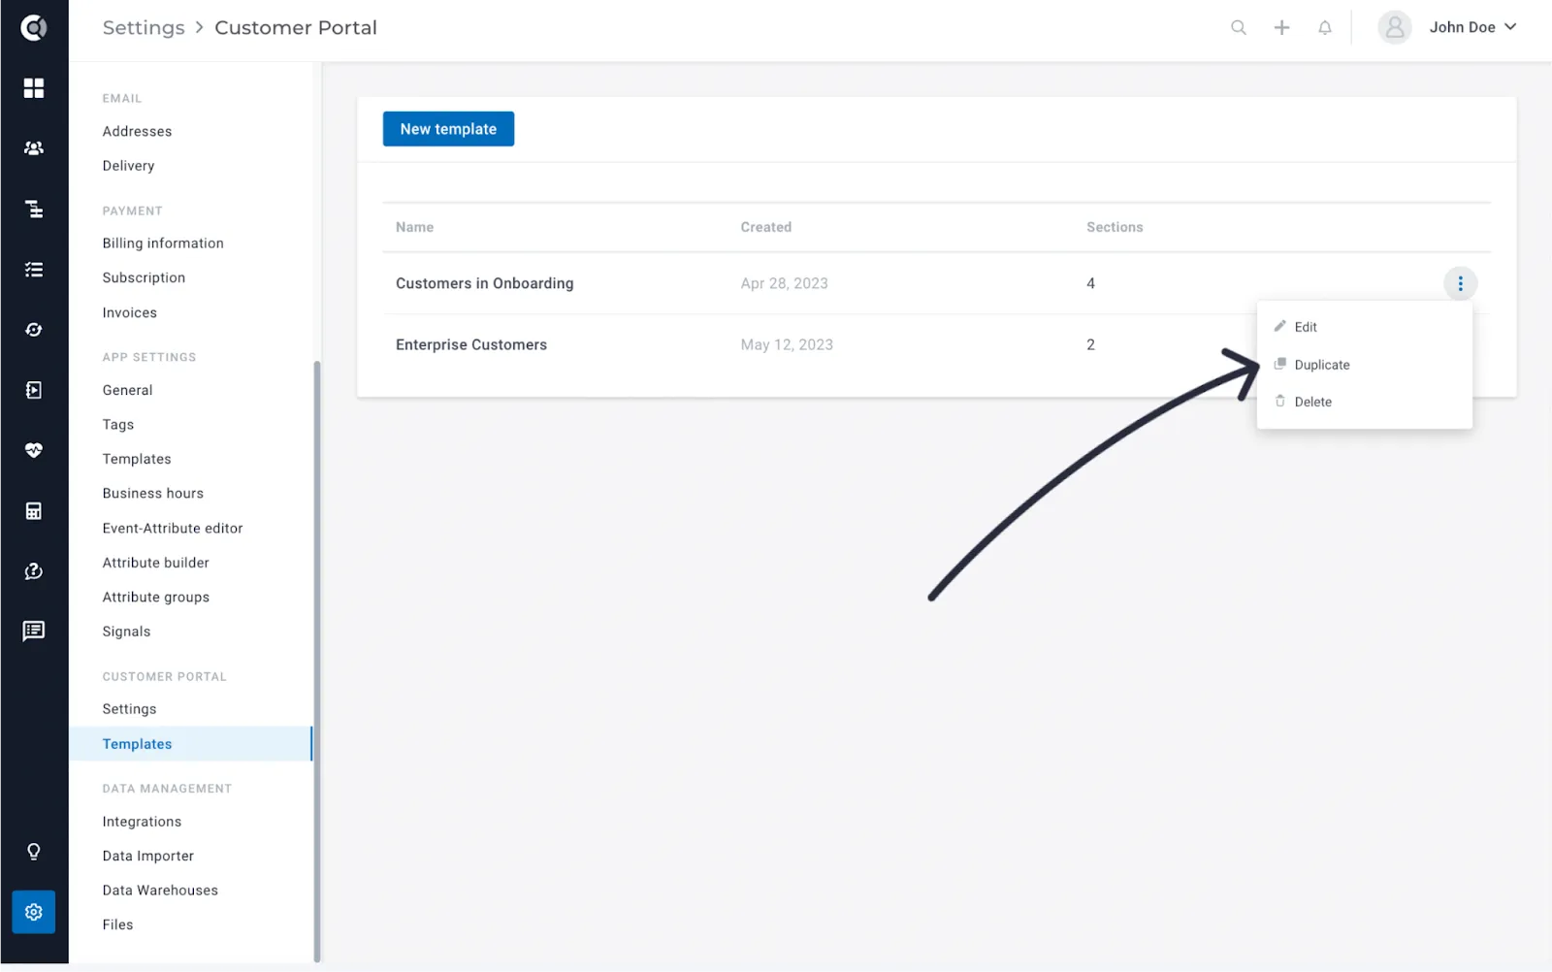Open Delivery under Email
The height and width of the screenshot is (972, 1552).
128,166
